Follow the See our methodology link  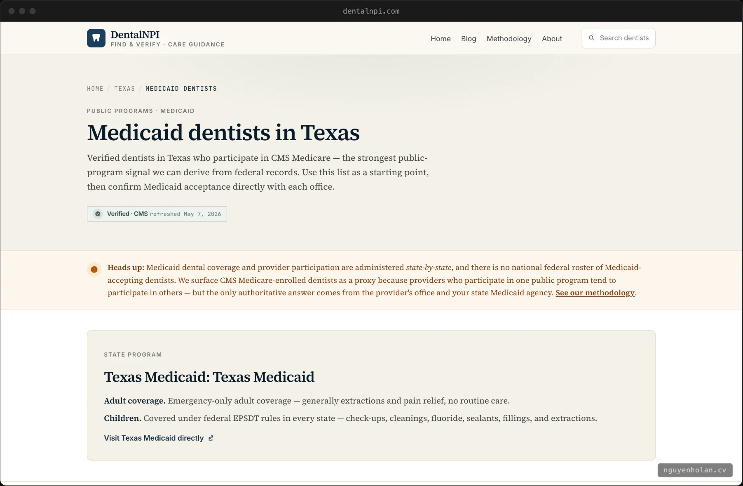(x=595, y=293)
